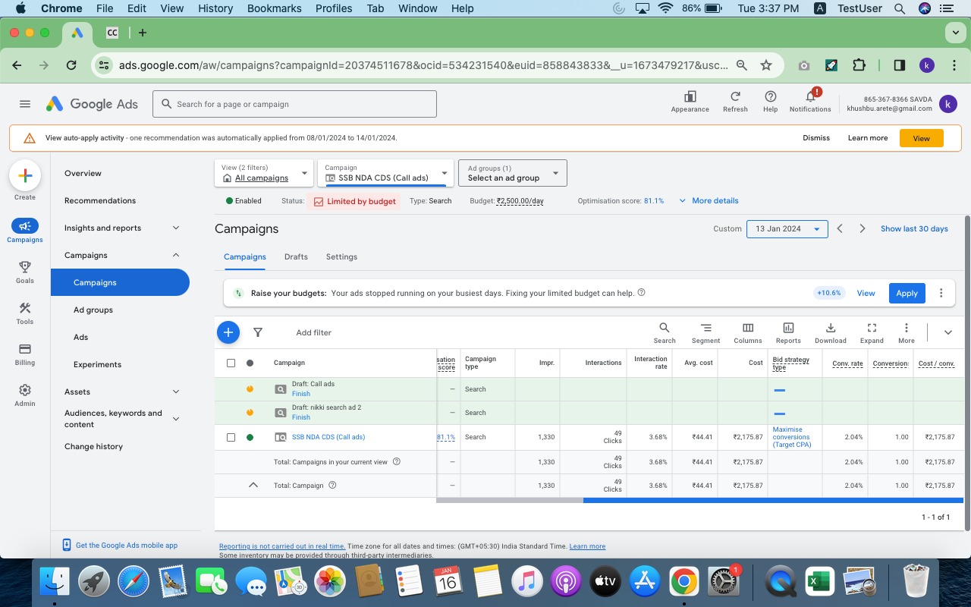Click green status dot of SSB NDA CDS
Image resolution: width=971 pixels, height=607 pixels.
coord(250,437)
